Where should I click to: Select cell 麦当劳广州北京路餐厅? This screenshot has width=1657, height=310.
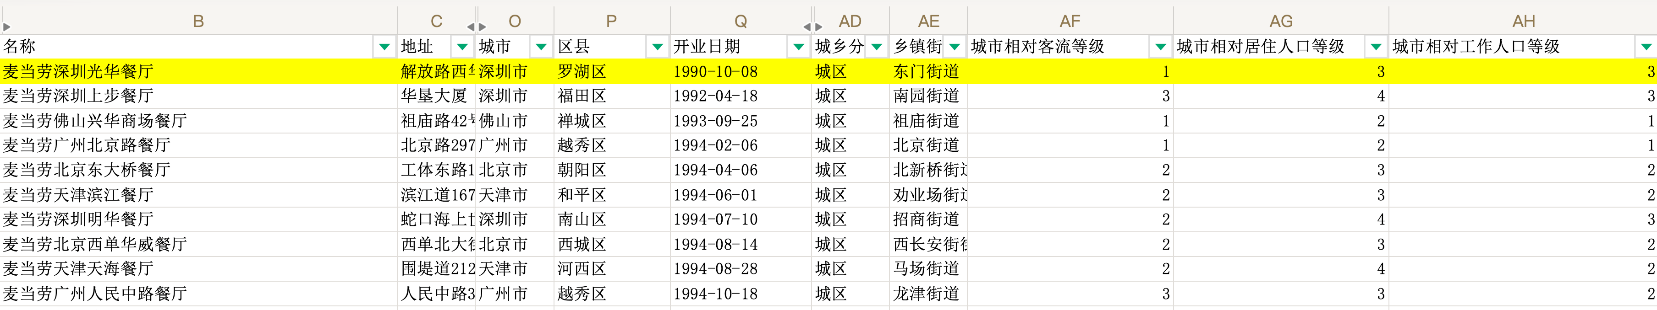pyautogui.click(x=198, y=145)
